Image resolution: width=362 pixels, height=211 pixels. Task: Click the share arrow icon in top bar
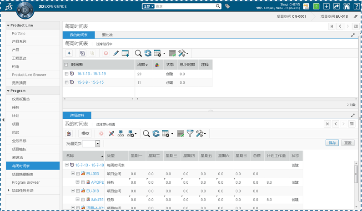[x=337, y=6]
